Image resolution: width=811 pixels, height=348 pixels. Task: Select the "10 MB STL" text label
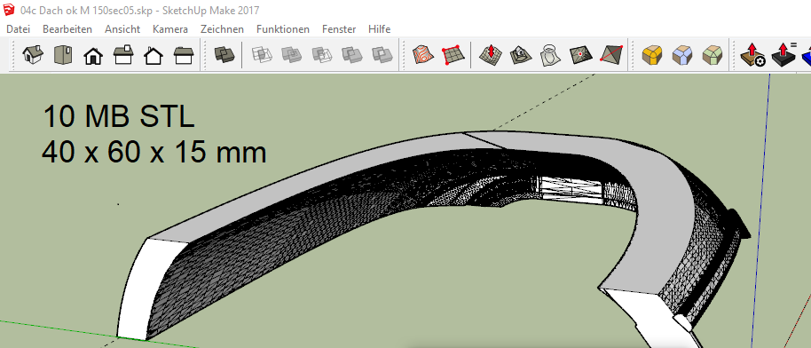[118, 116]
